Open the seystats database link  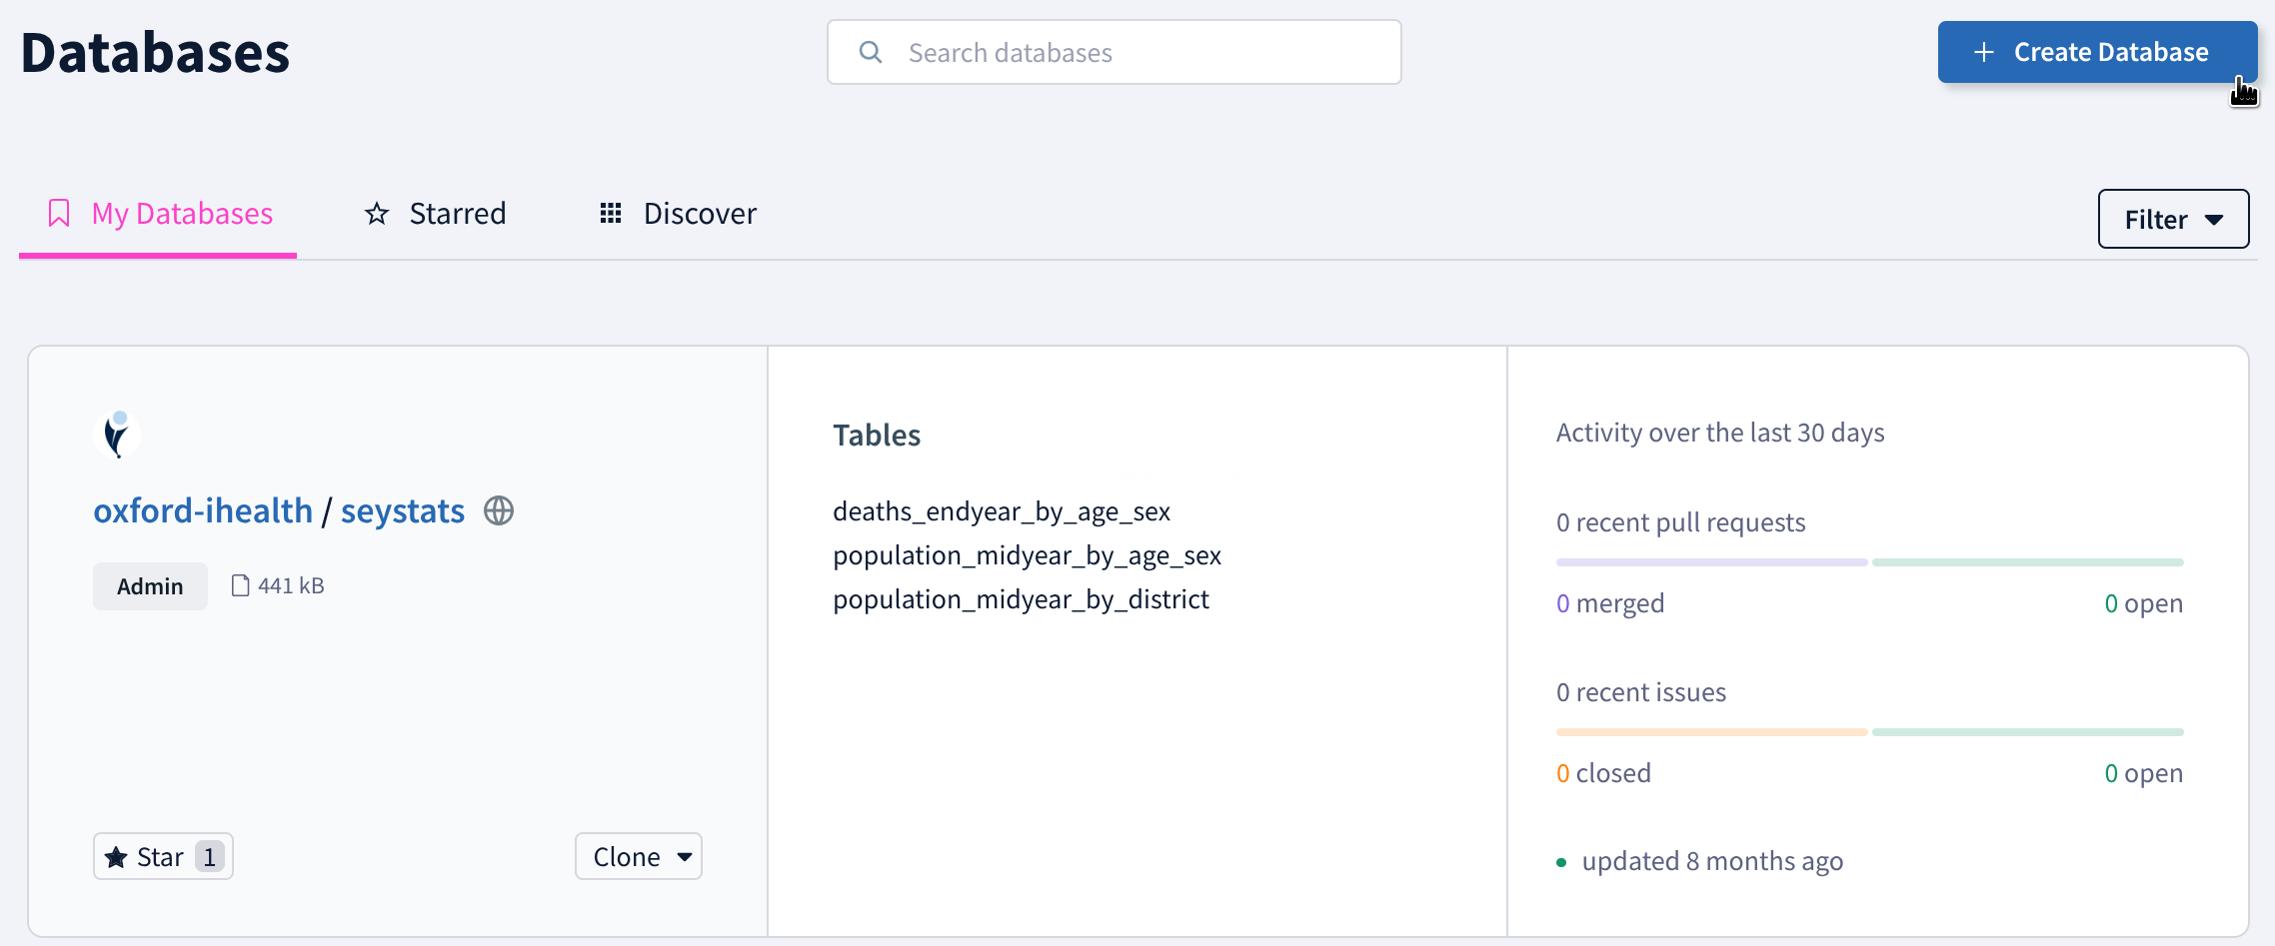pyautogui.click(x=402, y=511)
